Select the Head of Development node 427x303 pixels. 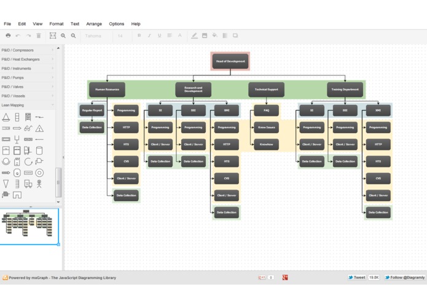(230, 61)
